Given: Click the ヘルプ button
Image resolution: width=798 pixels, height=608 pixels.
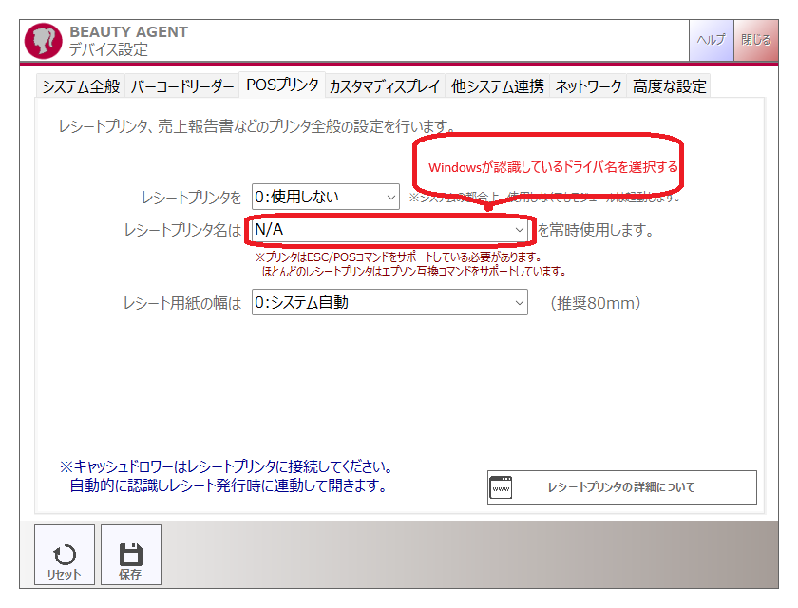Looking at the screenshot, I should point(711,40).
